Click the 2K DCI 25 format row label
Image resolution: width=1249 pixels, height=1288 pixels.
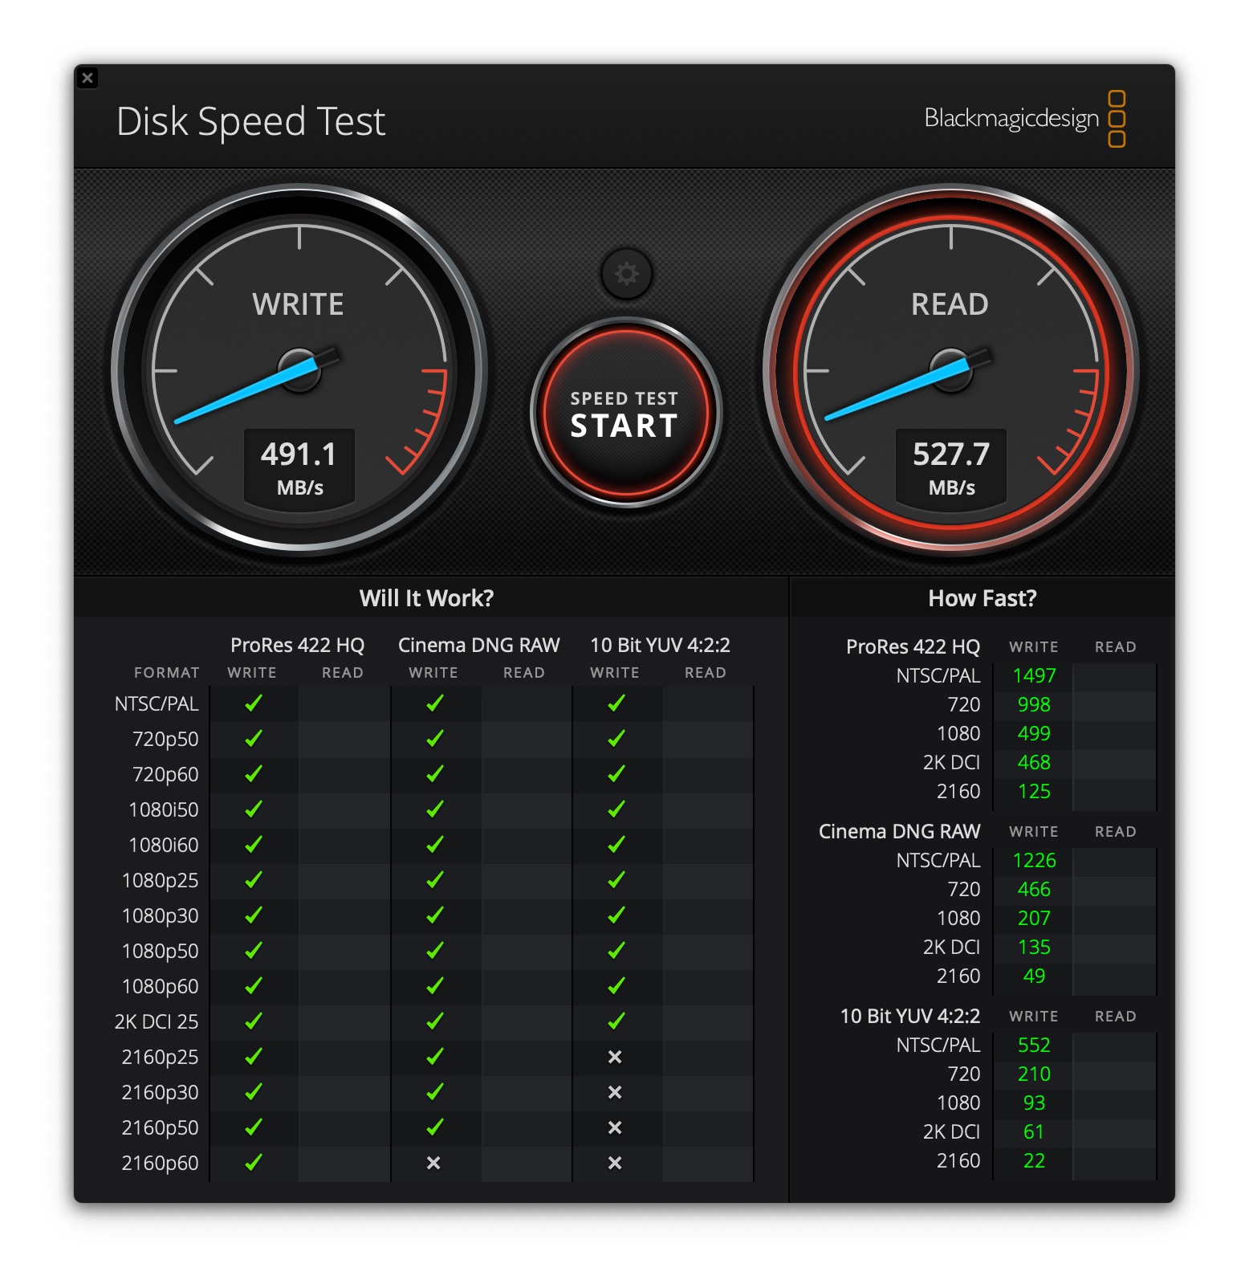(x=157, y=1022)
